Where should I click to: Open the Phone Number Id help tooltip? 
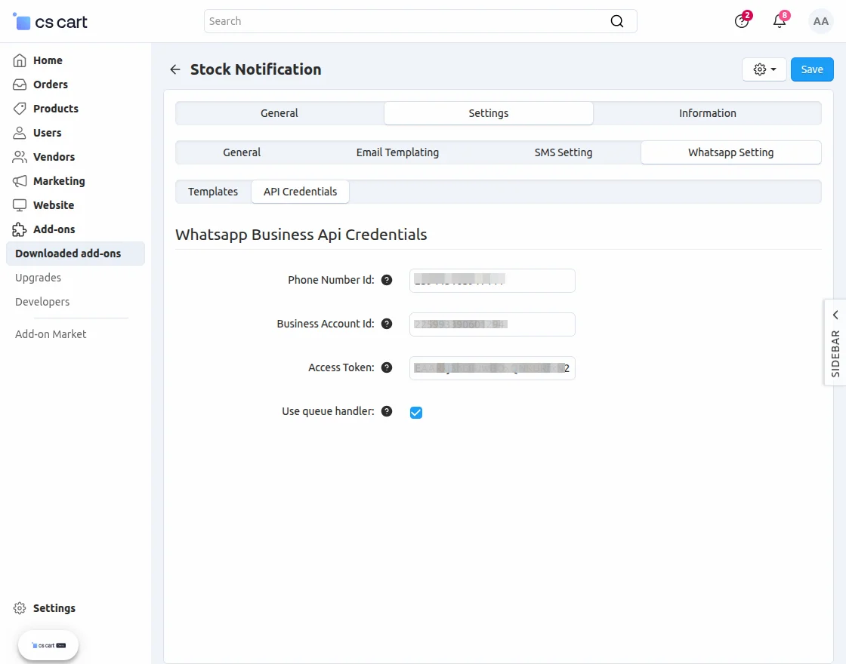coord(387,279)
